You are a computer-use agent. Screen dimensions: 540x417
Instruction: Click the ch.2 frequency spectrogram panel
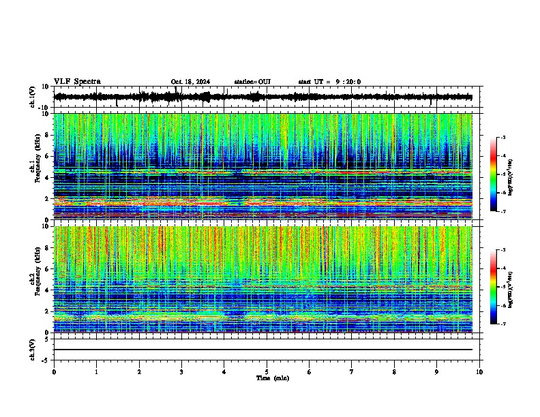263,279
